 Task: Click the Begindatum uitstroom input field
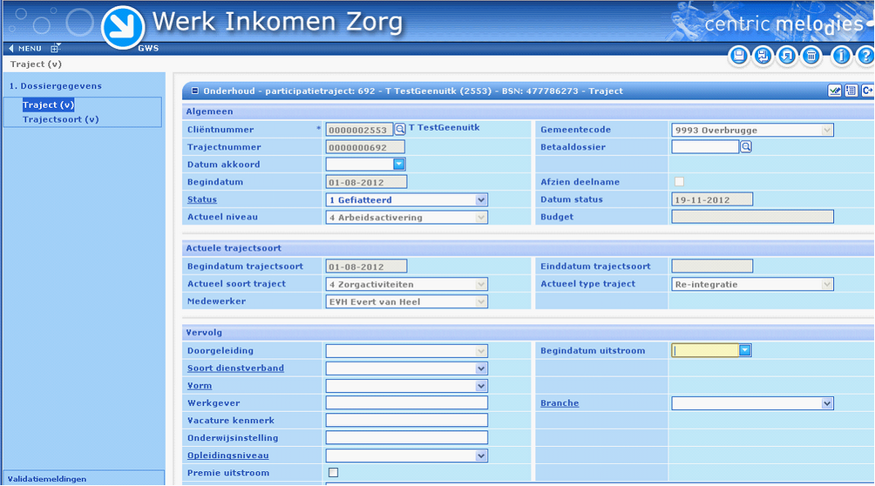(705, 350)
